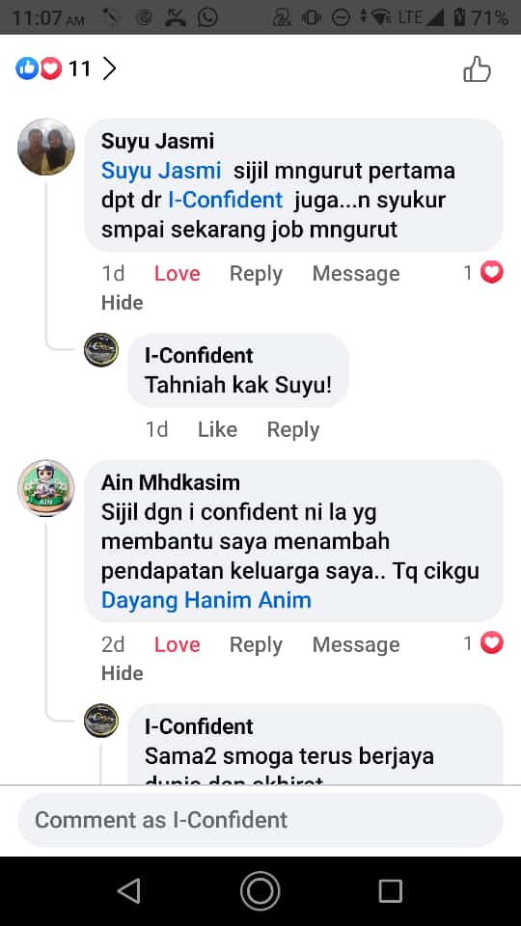Focus the 'Comment as I-Confident' field
The height and width of the screenshot is (926, 521).
tap(260, 820)
